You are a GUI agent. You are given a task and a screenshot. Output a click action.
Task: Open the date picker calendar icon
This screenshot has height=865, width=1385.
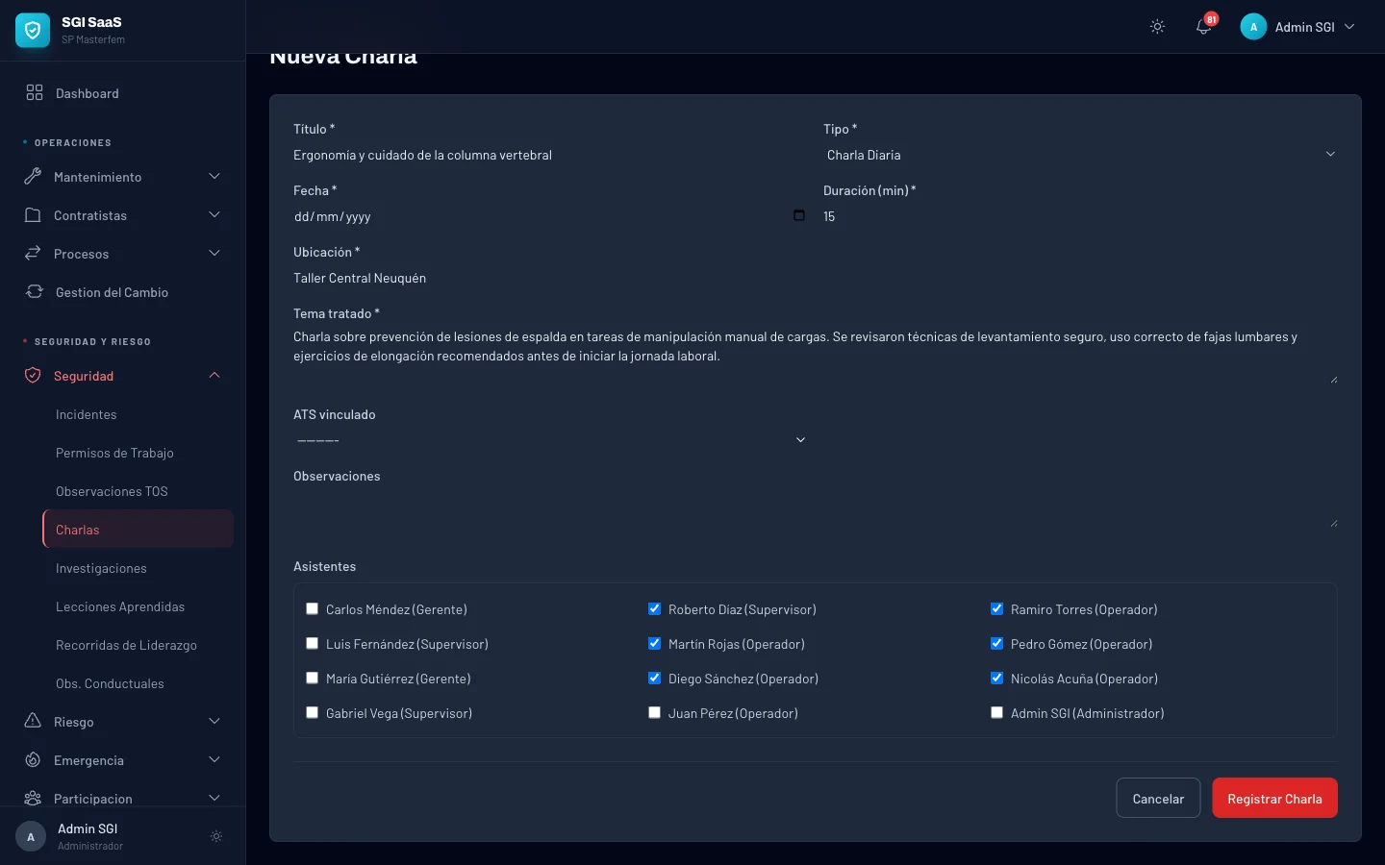799,215
